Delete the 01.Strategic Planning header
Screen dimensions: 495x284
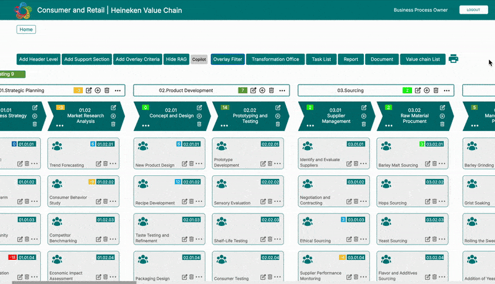(x=106, y=90)
